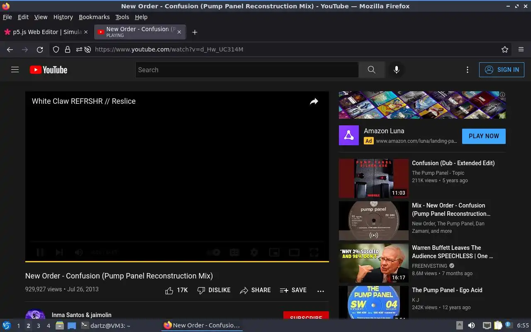
Task: Open a new Firefox tab
Action: (195, 32)
